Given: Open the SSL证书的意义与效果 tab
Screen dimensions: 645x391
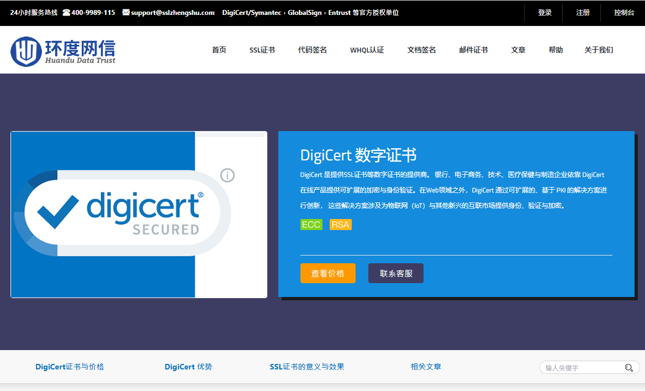Looking at the screenshot, I should point(307,367).
